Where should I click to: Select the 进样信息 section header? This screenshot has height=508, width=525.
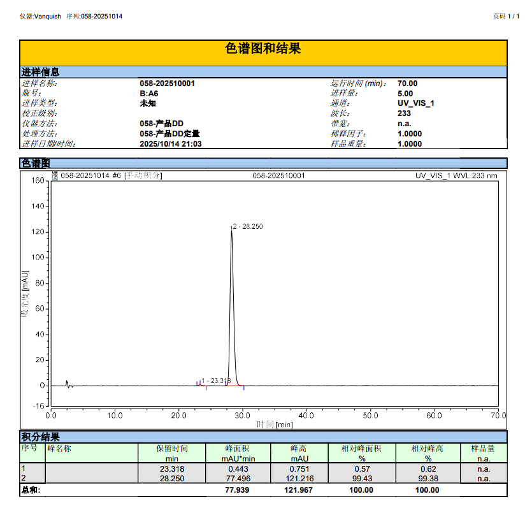[x=263, y=71]
